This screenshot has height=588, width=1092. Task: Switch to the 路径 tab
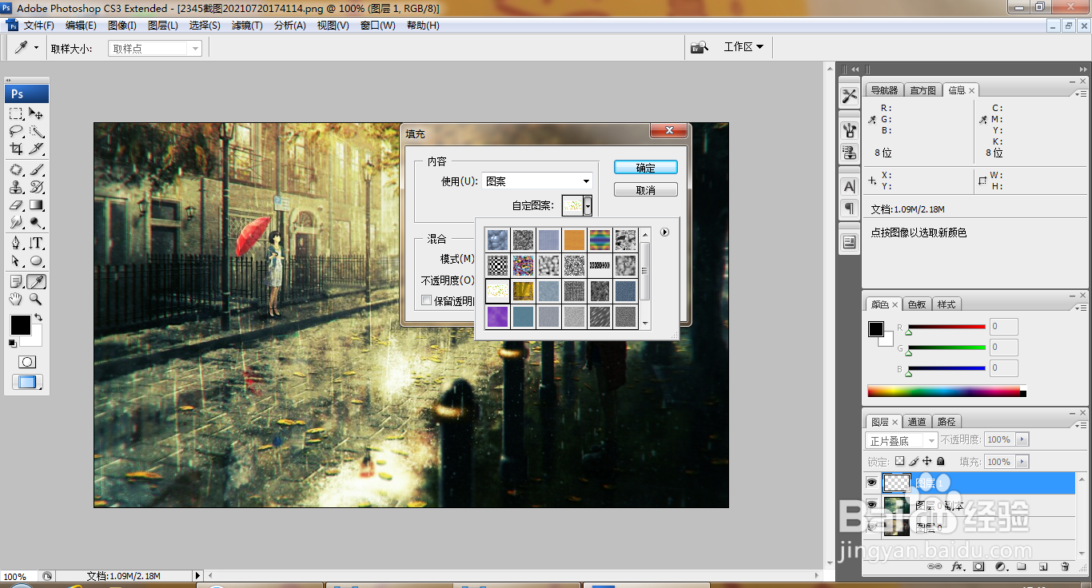click(x=946, y=422)
